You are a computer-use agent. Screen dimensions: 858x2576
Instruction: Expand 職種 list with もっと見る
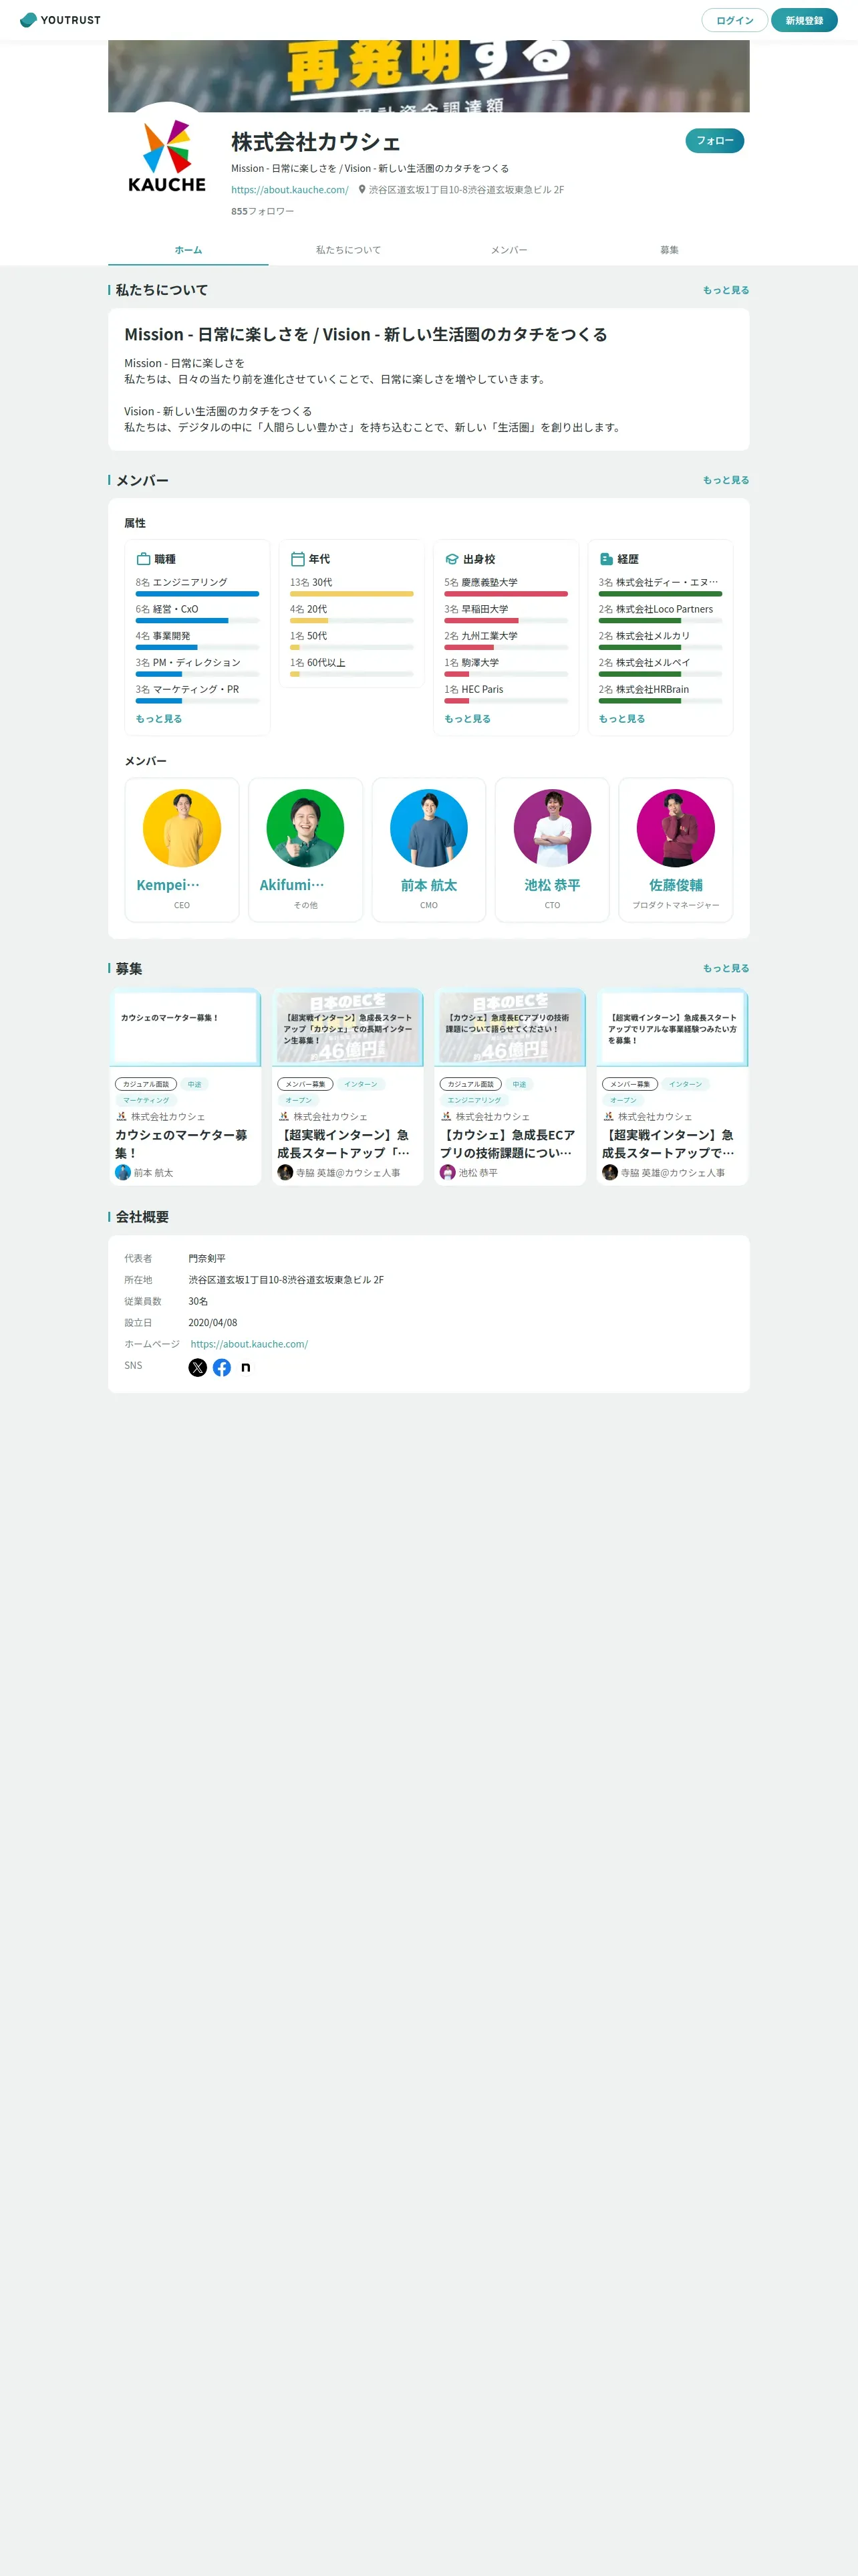[159, 719]
